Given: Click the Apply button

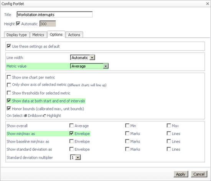Looking at the screenshot, I should 181,174.
